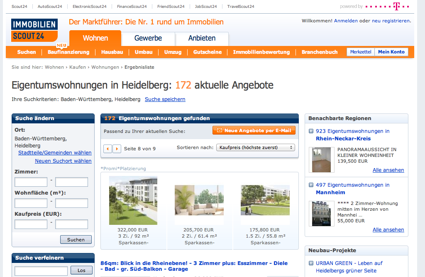Open the 205,700 EUR listing thumbnail
The width and height of the screenshot is (425, 277).
coord(199,200)
